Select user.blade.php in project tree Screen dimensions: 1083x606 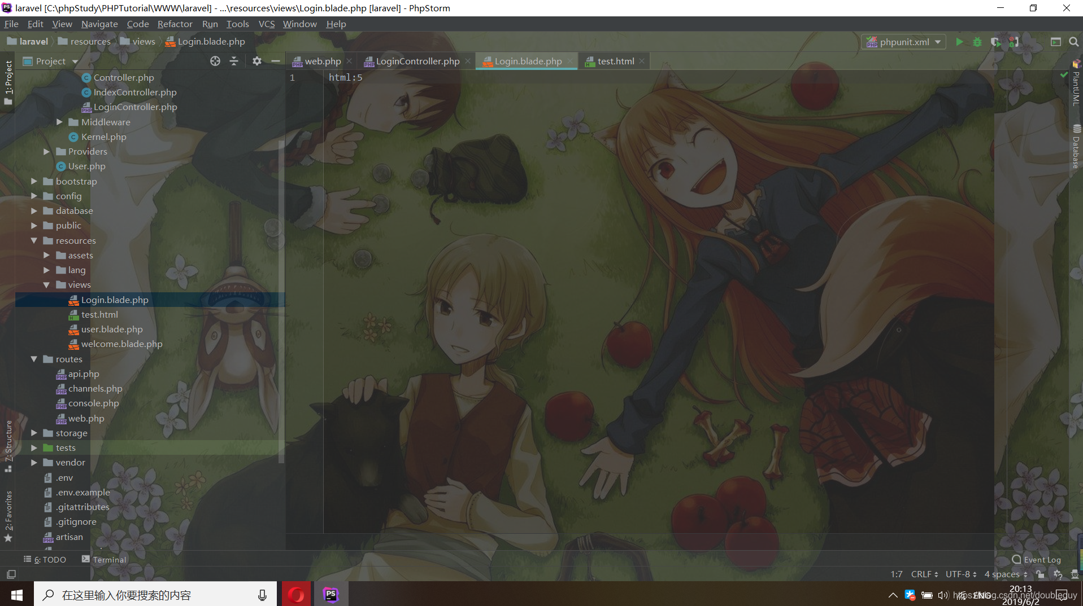(112, 329)
